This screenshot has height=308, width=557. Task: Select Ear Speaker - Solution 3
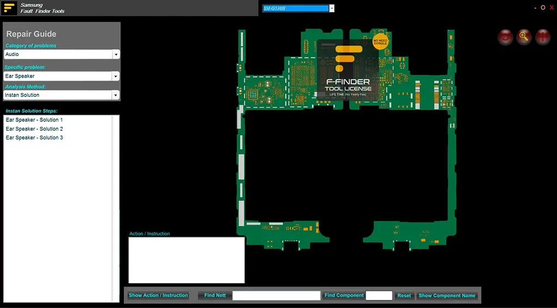[x=34, y=138]
